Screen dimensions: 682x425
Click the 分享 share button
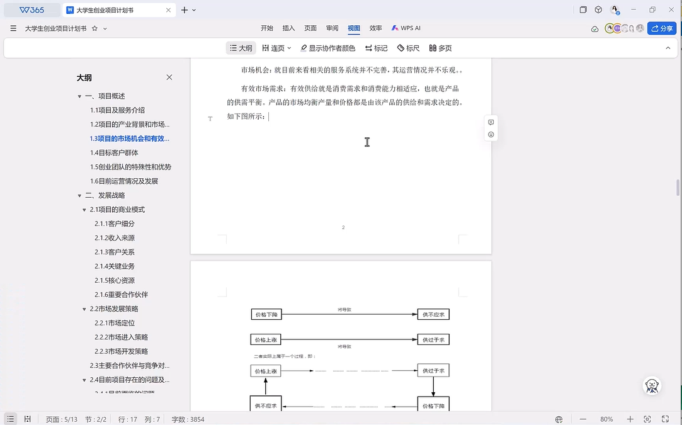662,28
